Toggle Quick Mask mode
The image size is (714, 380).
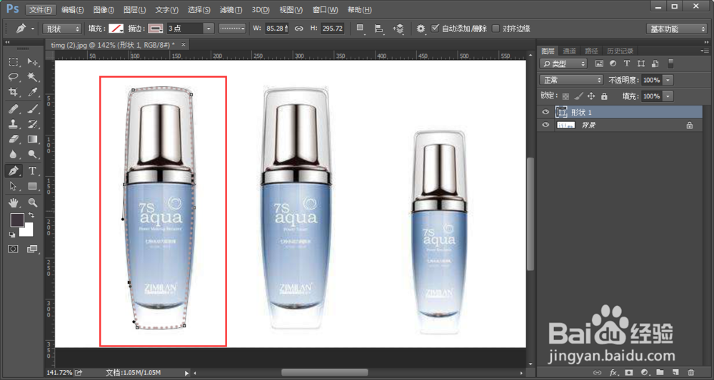(x=13, y=249)
